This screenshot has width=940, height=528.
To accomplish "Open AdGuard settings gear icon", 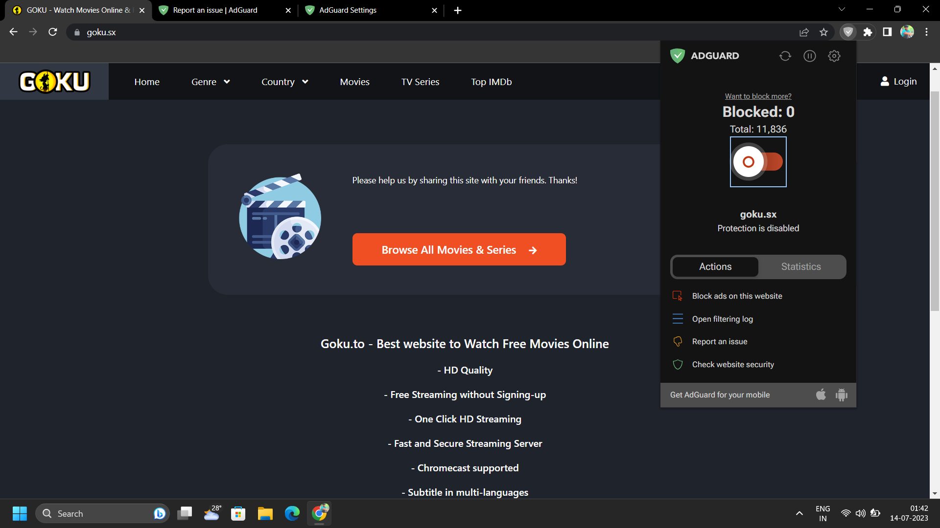I will click(834, 56).
